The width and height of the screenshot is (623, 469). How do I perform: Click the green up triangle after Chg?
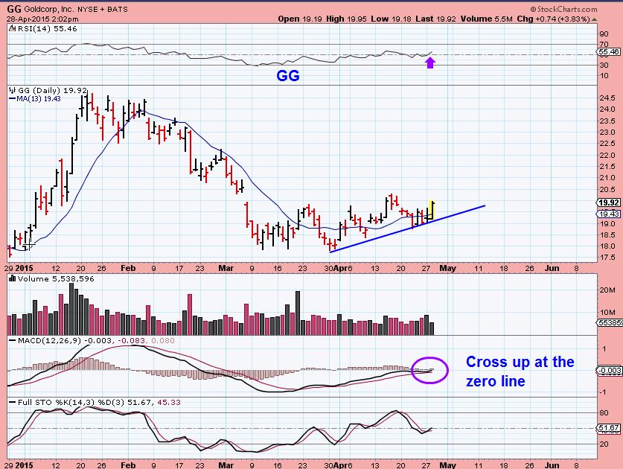click(594, 19)
